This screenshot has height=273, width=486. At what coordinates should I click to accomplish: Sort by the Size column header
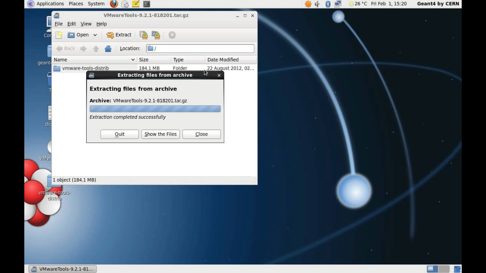point(154,60)
